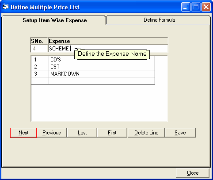Click serial number 3 in list
Screen dimensions: 213x180
pos(35,74)
